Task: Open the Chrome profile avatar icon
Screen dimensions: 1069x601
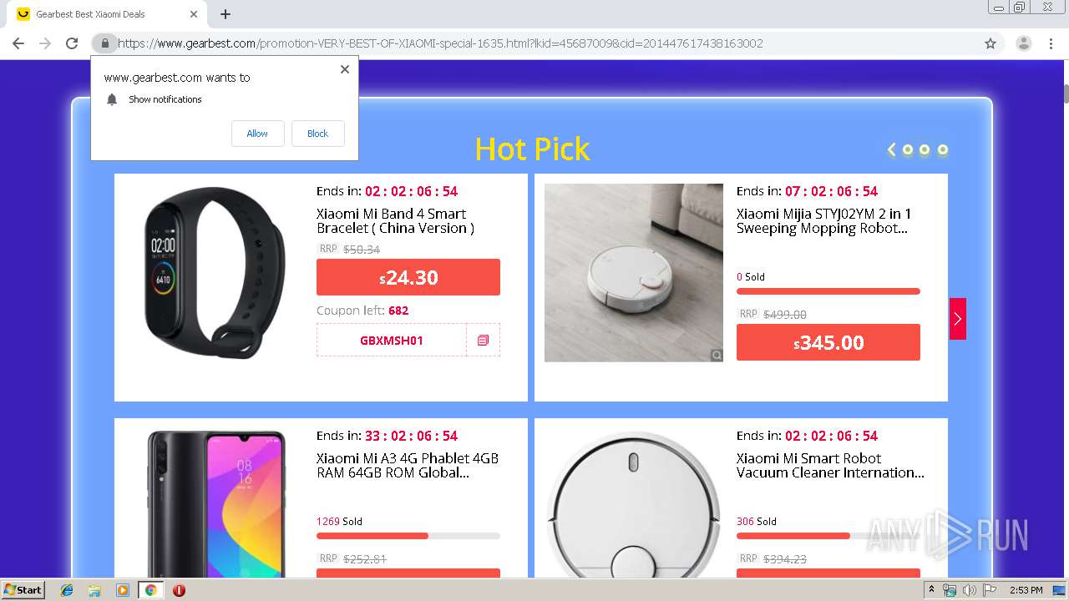Action: [1023, 43]
